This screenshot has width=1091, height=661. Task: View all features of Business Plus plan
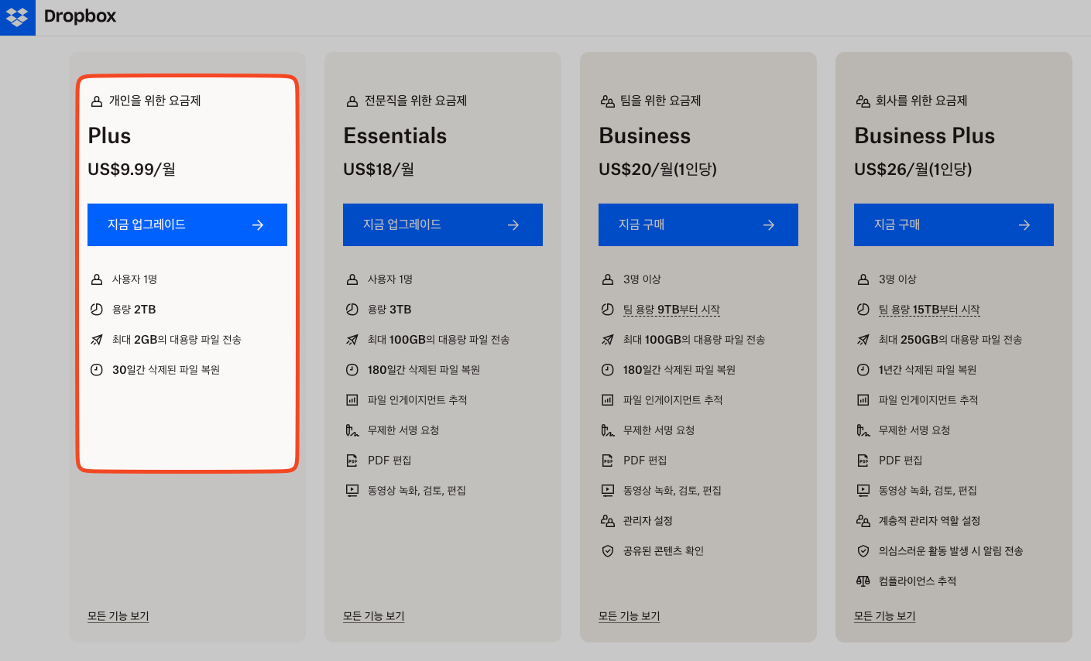tap(885, 616)
